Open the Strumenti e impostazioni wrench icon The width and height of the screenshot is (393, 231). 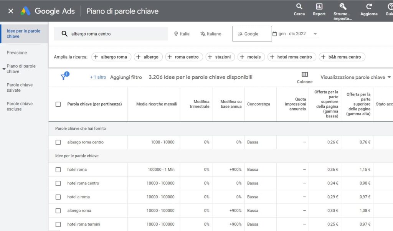pos(343,7)
